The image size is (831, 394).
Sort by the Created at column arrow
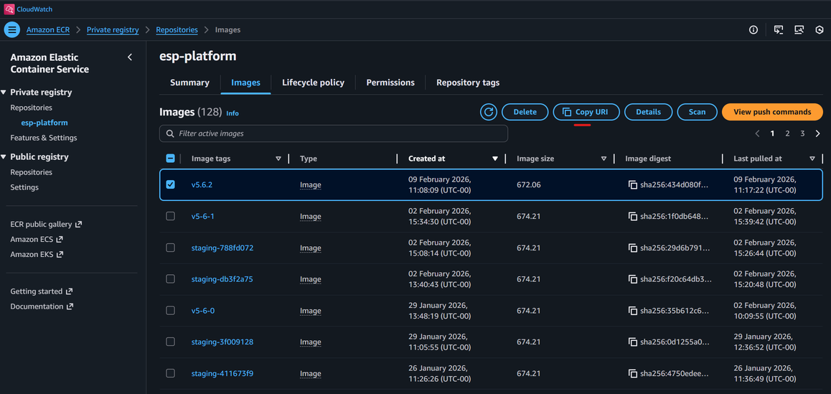point(494,159)
